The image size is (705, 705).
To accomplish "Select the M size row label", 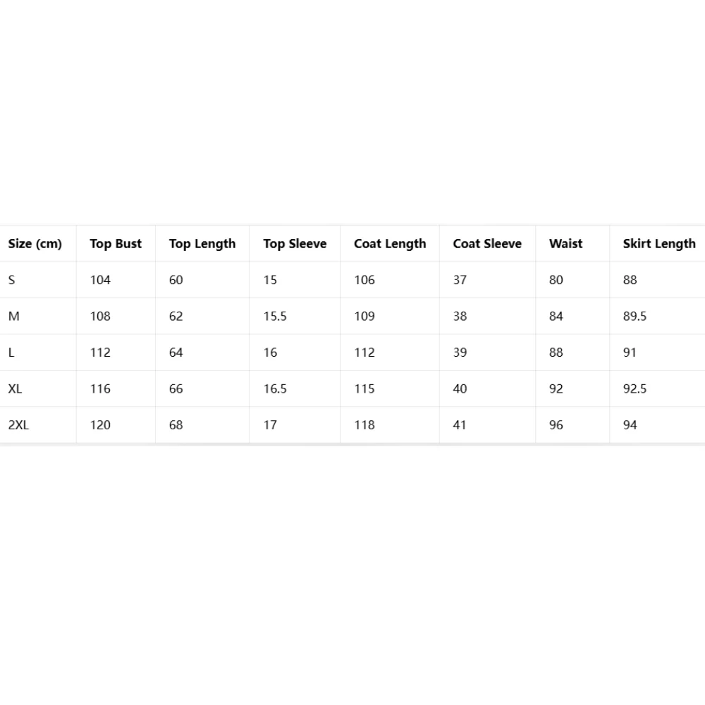I will 13,316.
